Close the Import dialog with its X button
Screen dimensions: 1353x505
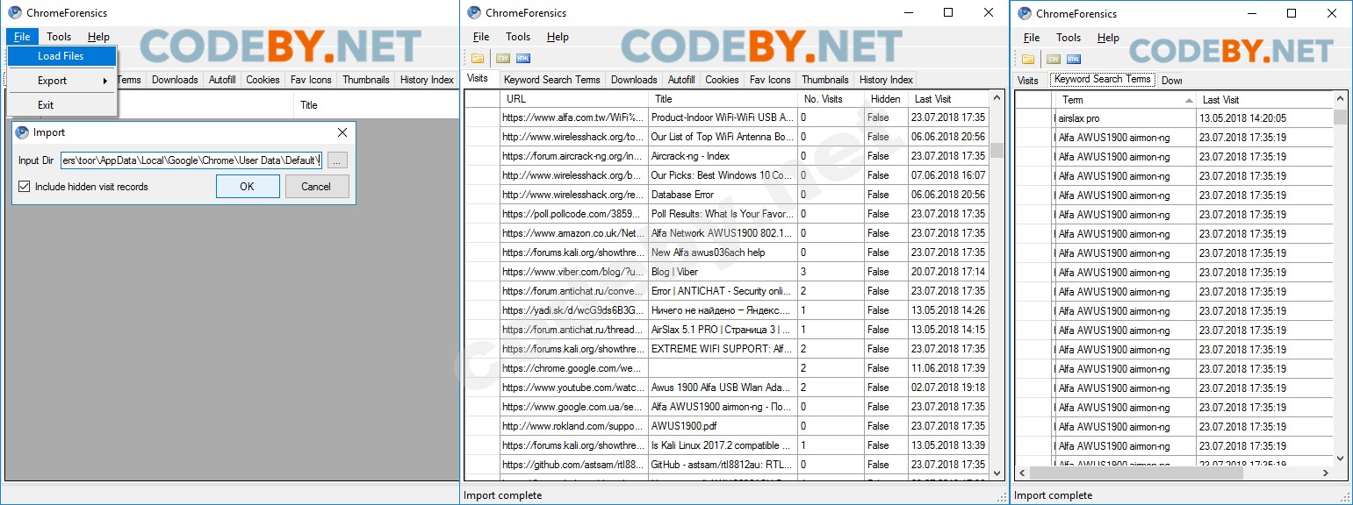pos(342,132)
